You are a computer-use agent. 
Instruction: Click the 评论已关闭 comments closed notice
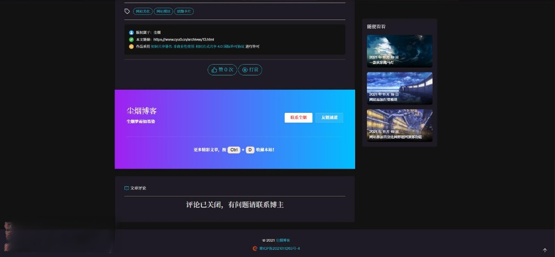[235, 205]
